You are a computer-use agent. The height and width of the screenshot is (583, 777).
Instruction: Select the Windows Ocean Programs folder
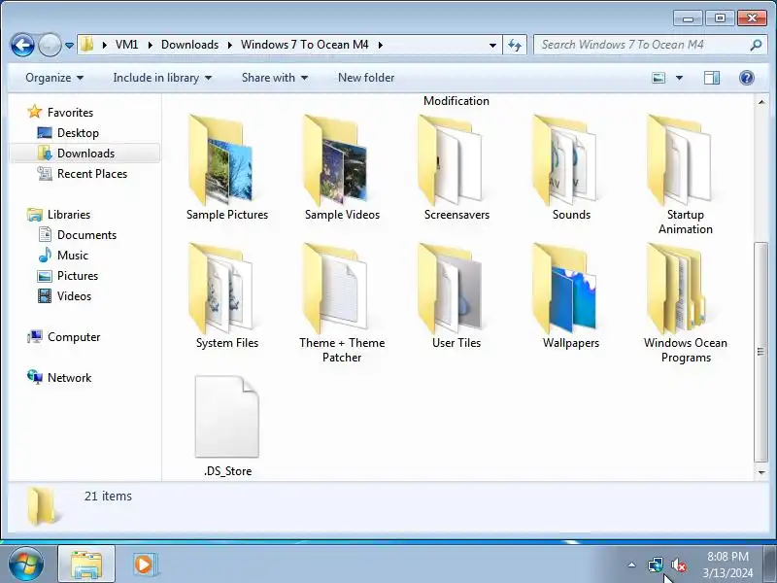coord(686,303)
